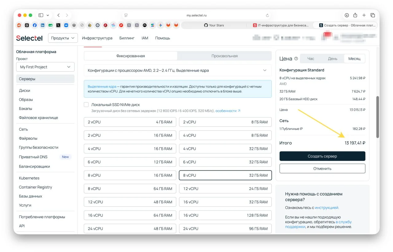Open the Инфраструктура menu item
This screenshot has width=393, height=252.
[97, 38]
